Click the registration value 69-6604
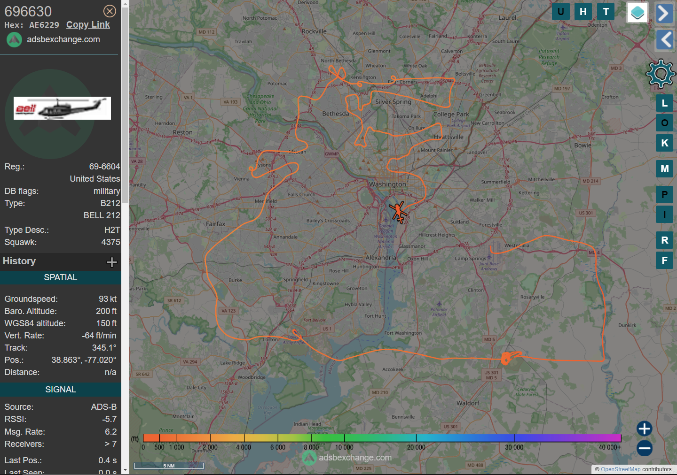This screenshot has height=475, width=677. point(104,167)
